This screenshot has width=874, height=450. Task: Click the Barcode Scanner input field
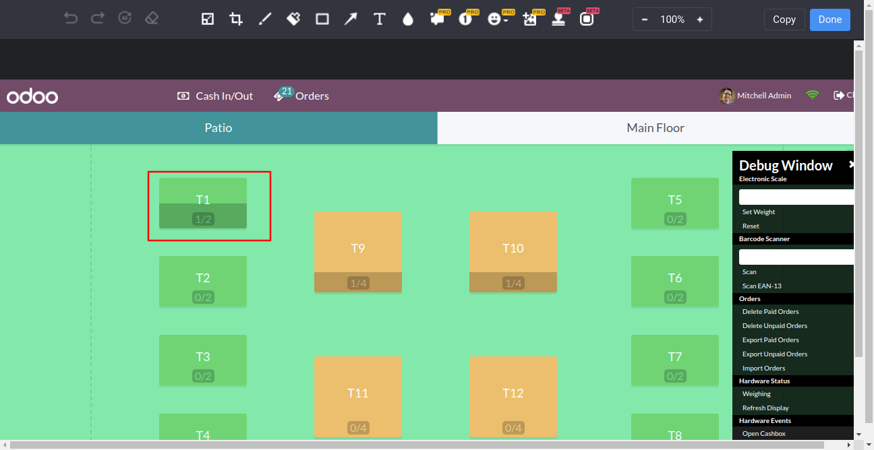[x=796, y=257]
